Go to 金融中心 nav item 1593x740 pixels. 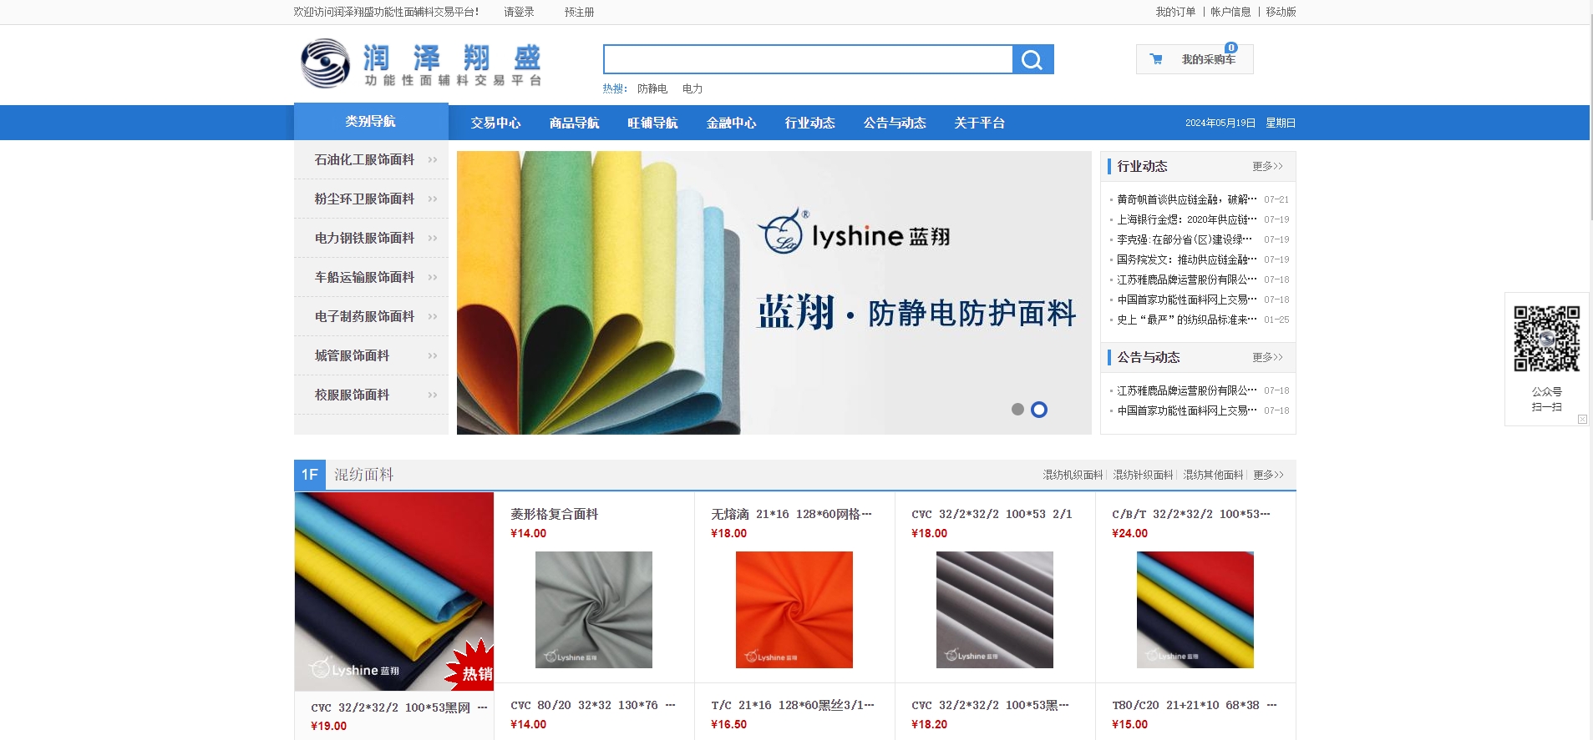[731, 123]
